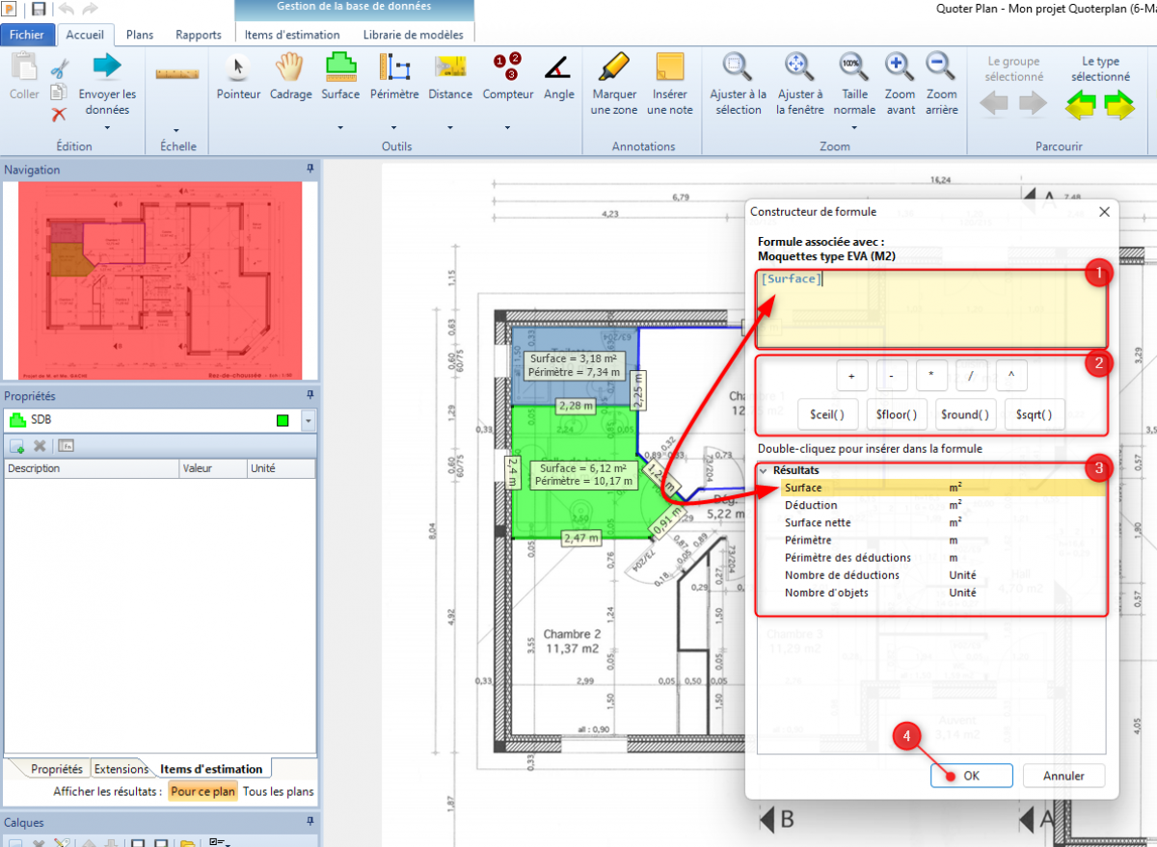
Task: Open the Plans ribbon tab
Action: (140, 35)
